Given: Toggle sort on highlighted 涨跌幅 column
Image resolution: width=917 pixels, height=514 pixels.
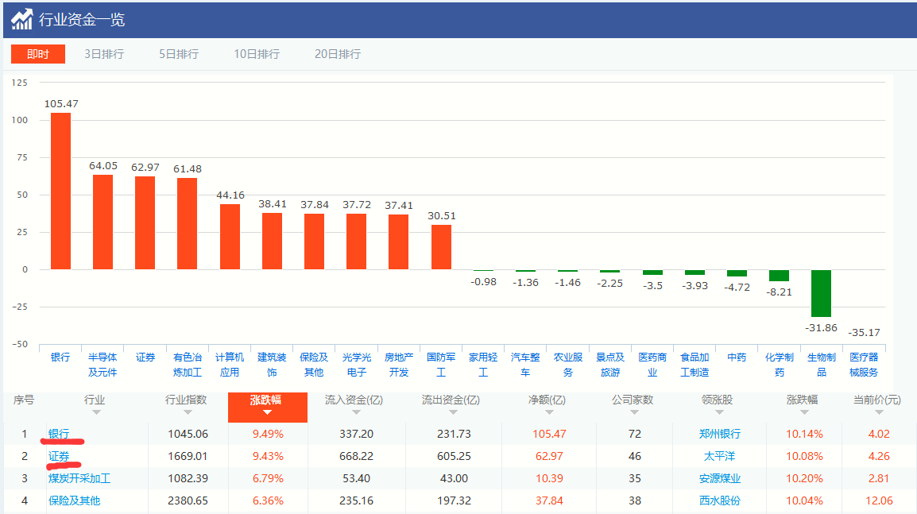Looking at the screenshot, I should [x=267, y=407].
